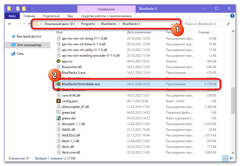The width and height of the screenshot is (240, 166).
Task: Switch to details list view icon
Action: pos(225,158)
